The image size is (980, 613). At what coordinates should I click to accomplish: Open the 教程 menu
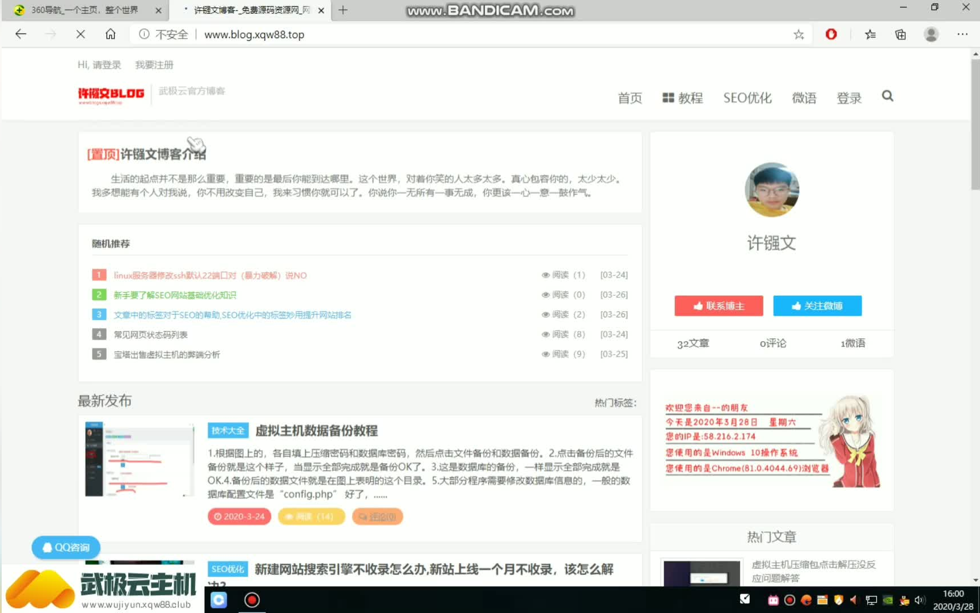(x=683, y=98)
